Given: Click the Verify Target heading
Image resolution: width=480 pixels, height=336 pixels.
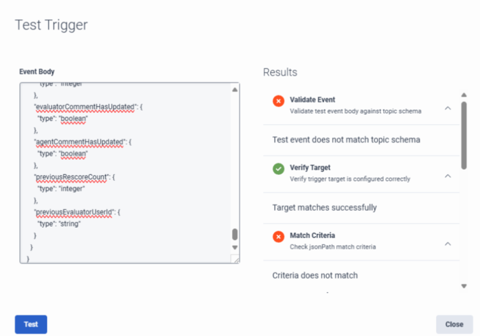Looking at the screenshot, I should pyautogui.click(x=310, y=168).
